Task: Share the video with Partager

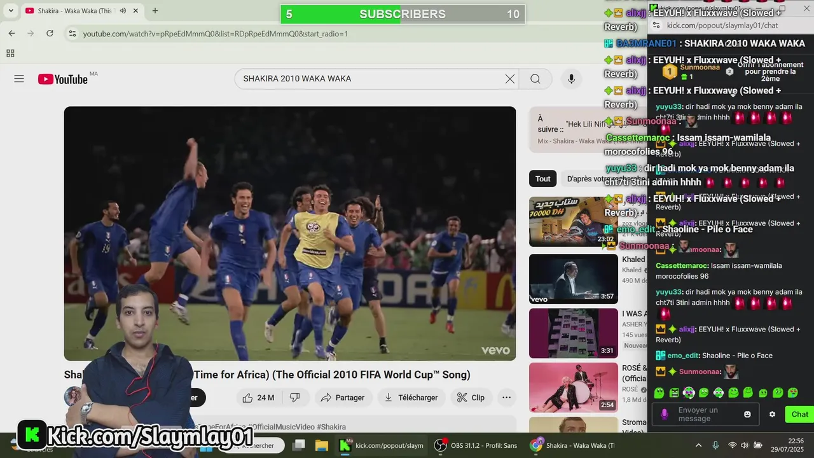Action: (x=343, y=398)
